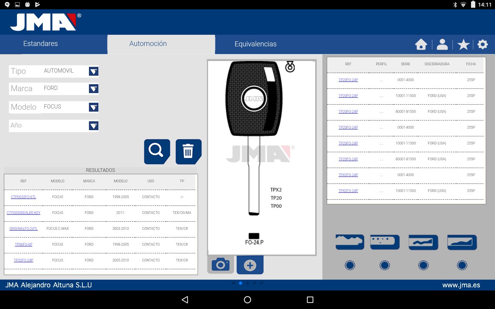The height and width of the screenshot is (309, 495).
Task: Tap the Bluetooth icon in the status bar
Action: point(455,5)
